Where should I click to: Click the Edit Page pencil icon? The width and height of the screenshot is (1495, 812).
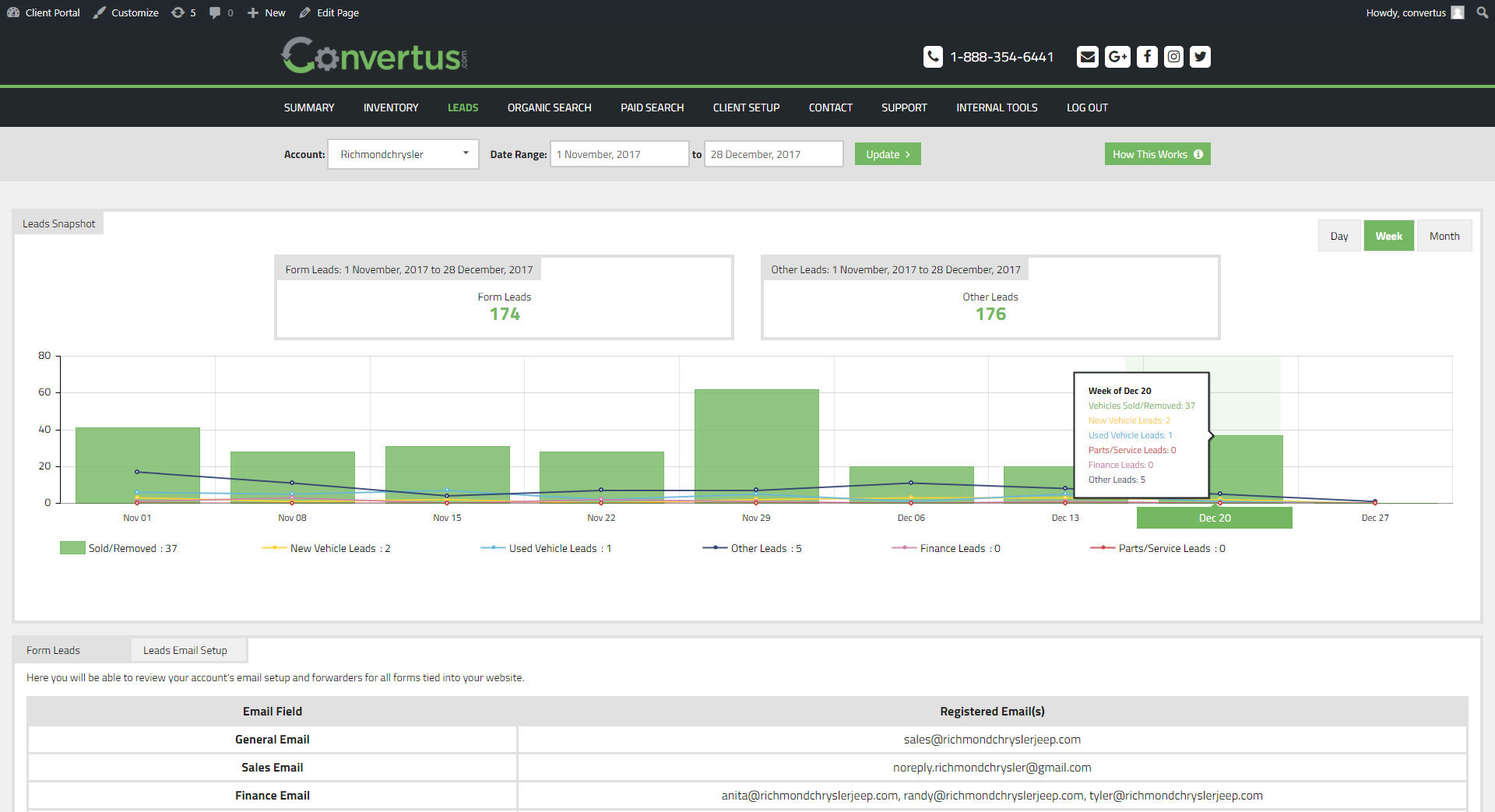tap(304, 12)
